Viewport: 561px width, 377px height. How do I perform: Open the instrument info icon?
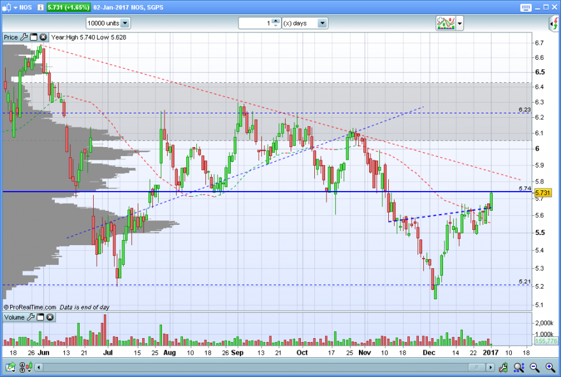pyautogui.click(x=41, y=8)
